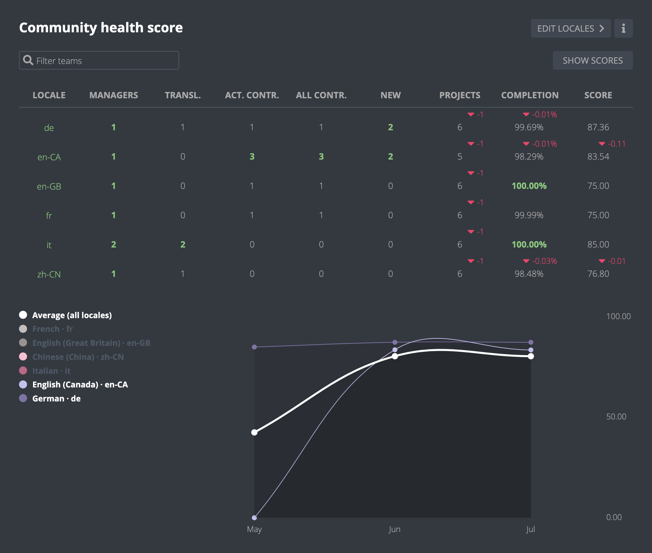This screenshot has width=652, height=553.
Task: Click the zh-CN score value 76.80
Action: [x=598, y=274]
